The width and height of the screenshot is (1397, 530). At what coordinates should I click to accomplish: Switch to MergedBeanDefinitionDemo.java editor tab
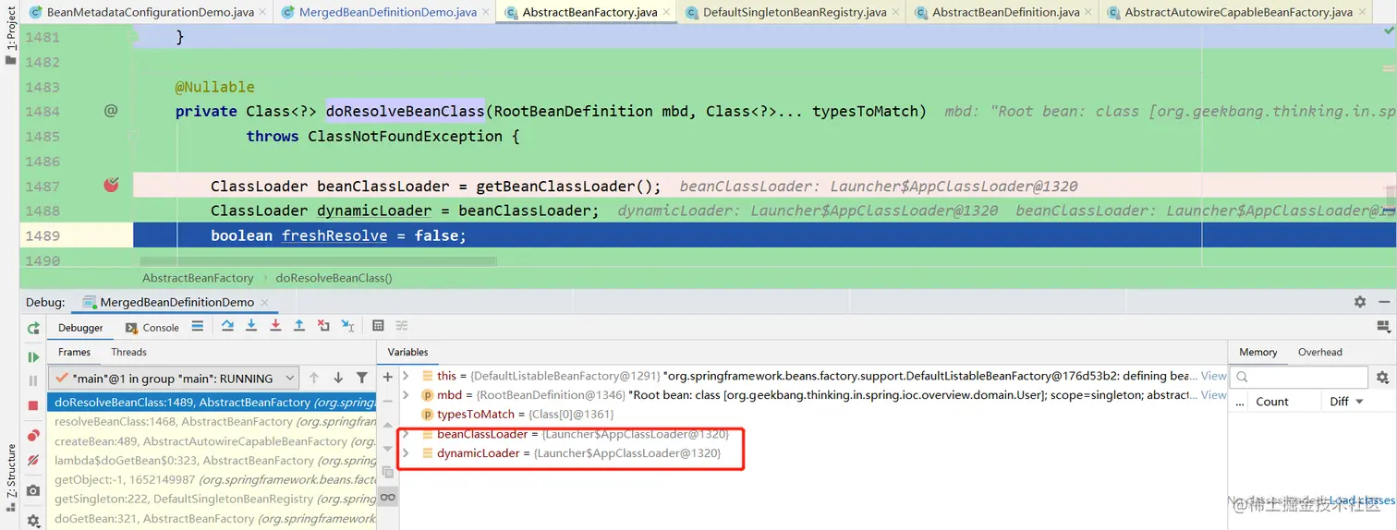383,12
